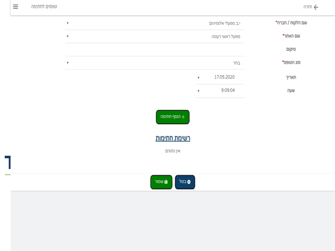Open the date picker showing 17.05.2020
Viewport: 335px width, 251px height.
[220, 77]
